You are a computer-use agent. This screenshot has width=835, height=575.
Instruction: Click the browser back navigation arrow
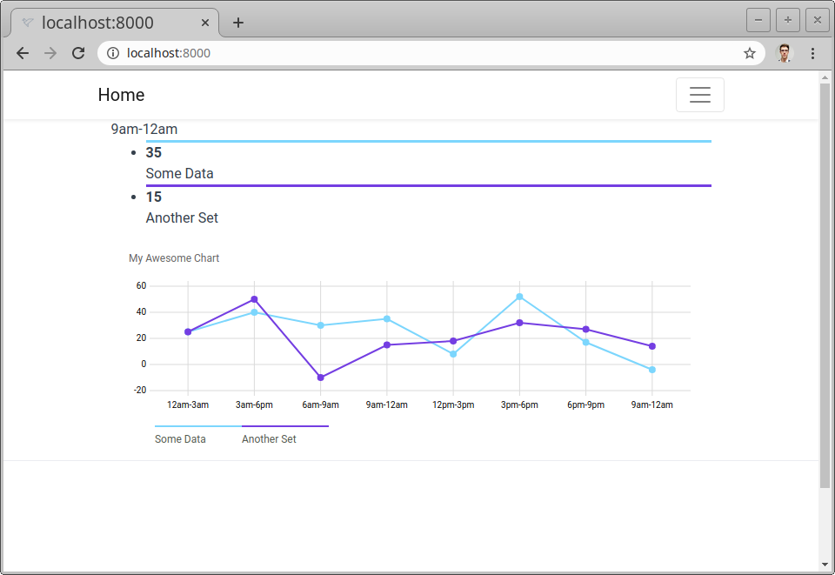click(x=23, y=53)
